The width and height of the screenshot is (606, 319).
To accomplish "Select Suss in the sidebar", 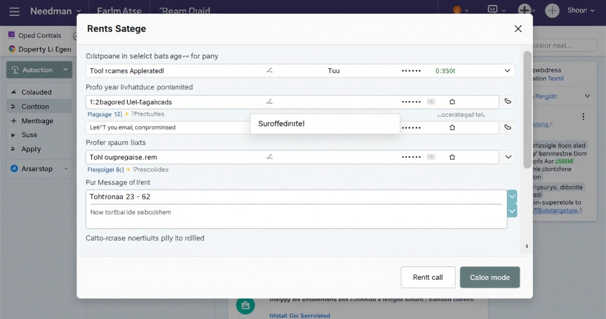I will [39, 135].
